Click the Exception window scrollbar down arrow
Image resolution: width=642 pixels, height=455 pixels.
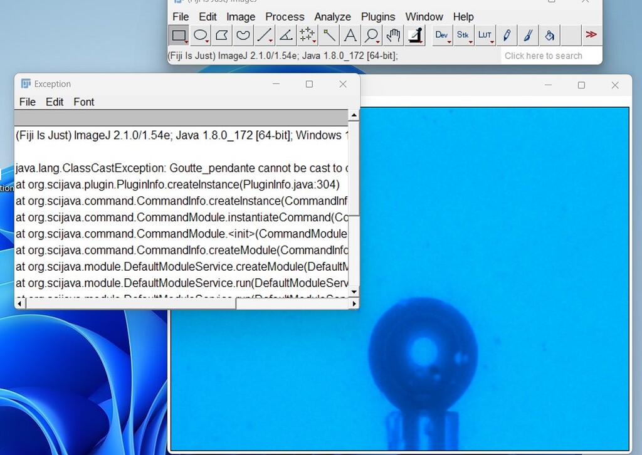point(353,291)
